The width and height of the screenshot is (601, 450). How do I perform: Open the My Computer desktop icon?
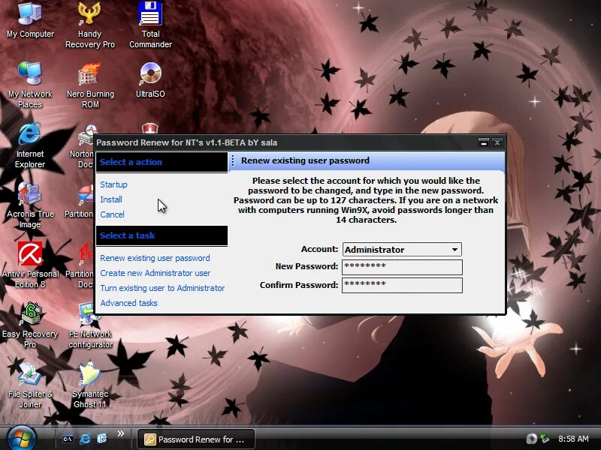pos(30,20)
